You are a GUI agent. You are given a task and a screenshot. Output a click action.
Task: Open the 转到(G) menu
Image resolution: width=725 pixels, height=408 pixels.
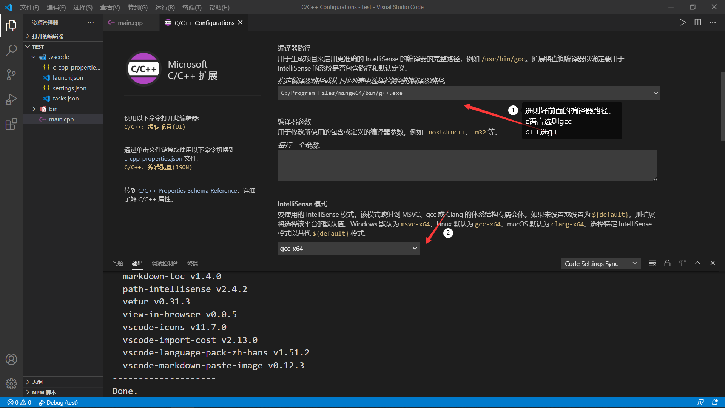(137, 7)
